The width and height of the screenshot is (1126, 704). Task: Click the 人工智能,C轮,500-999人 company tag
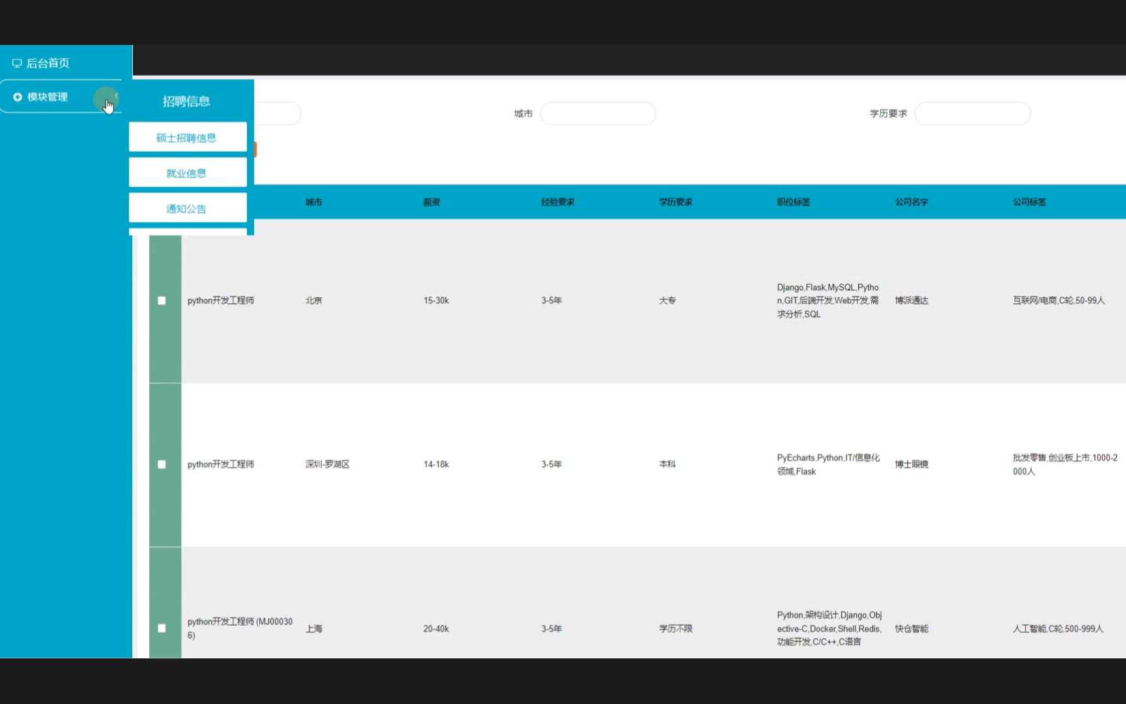click(1058, 628)
